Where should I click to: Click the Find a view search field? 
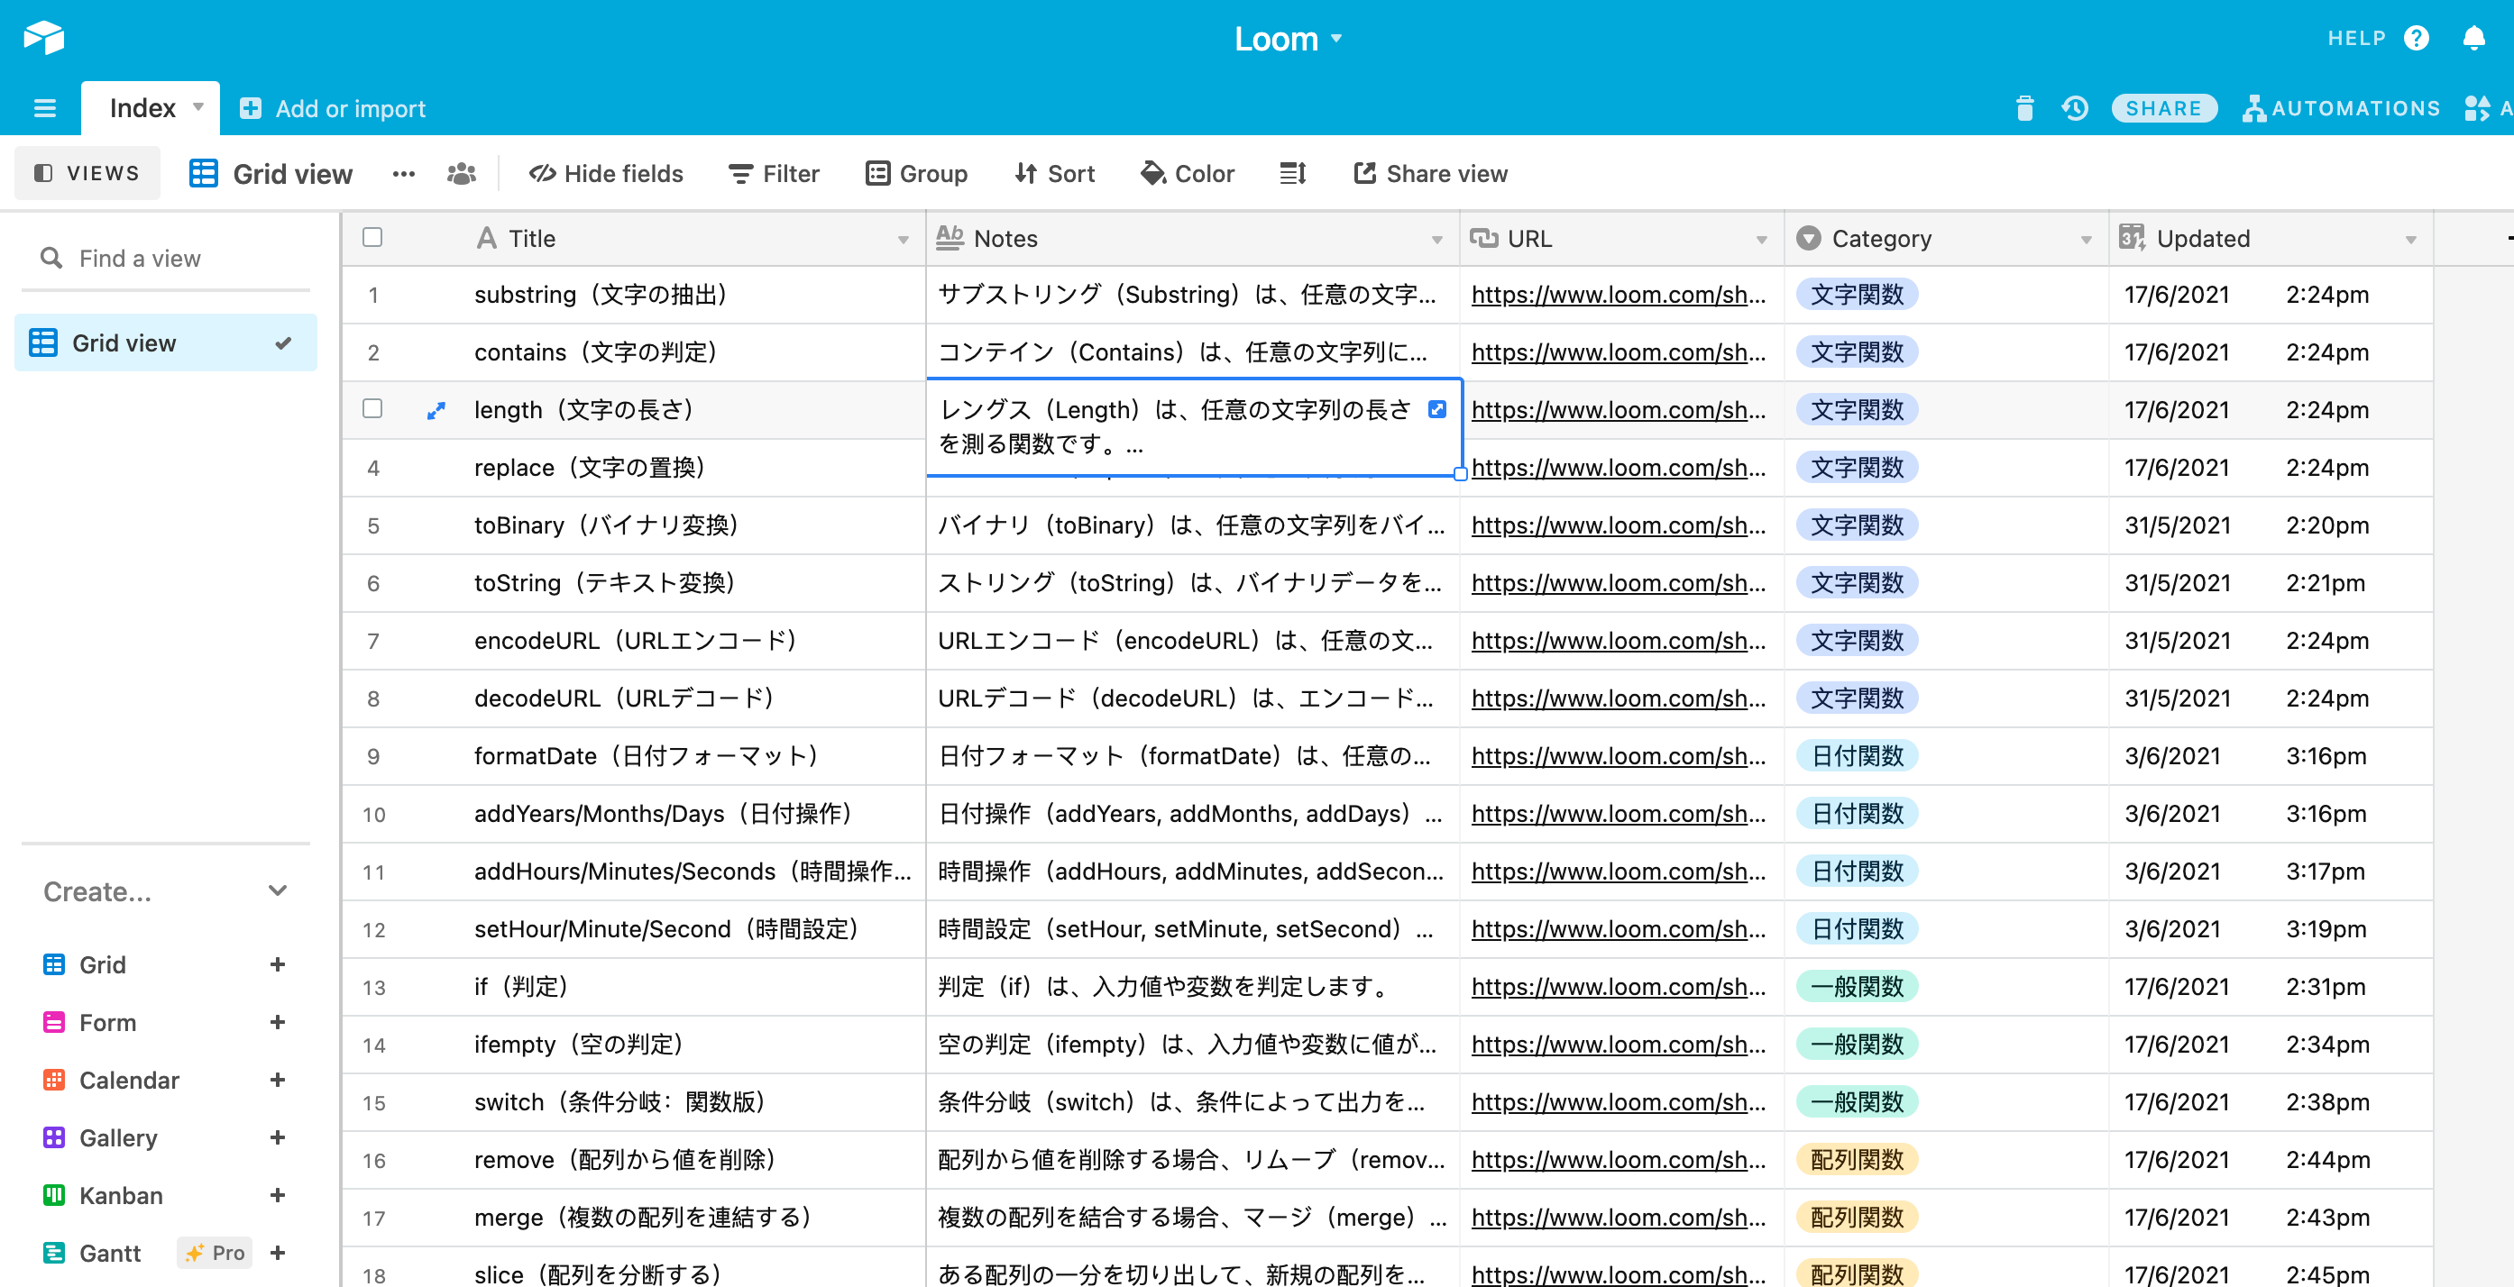tap(166, 259)
